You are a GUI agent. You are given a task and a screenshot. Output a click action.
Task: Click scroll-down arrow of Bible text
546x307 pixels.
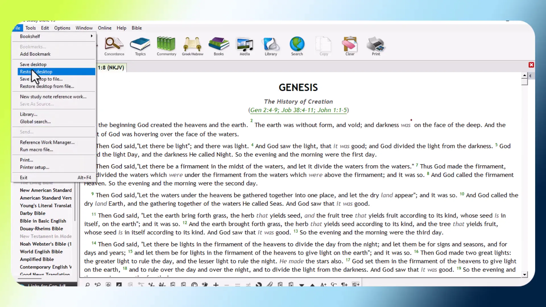[x=525, y=275]
